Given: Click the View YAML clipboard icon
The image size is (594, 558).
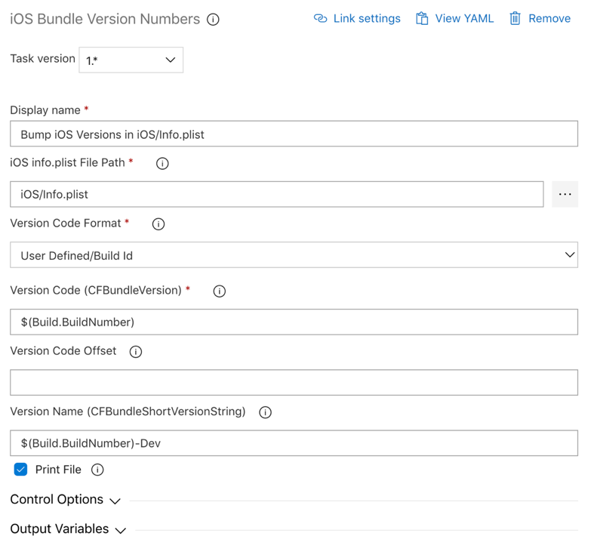Looking at the screenshot, I should 422,19.
